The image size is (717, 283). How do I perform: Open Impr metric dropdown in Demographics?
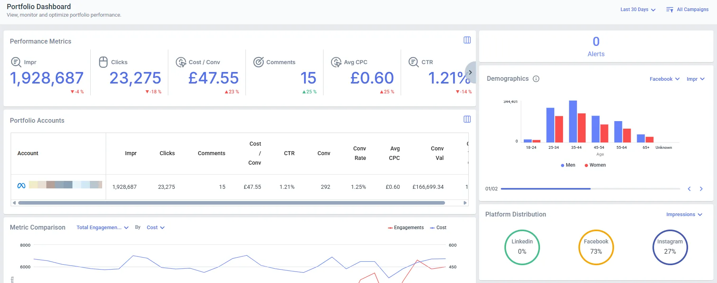(696, 79)
